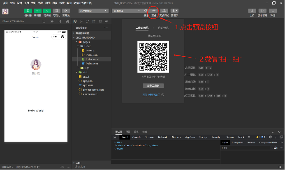Collapse the CH02_FIRSTDEMO project root
Image resolution: width=285 pixels, height=170 pixels.
pyautogui.click(x=92, y=37)
